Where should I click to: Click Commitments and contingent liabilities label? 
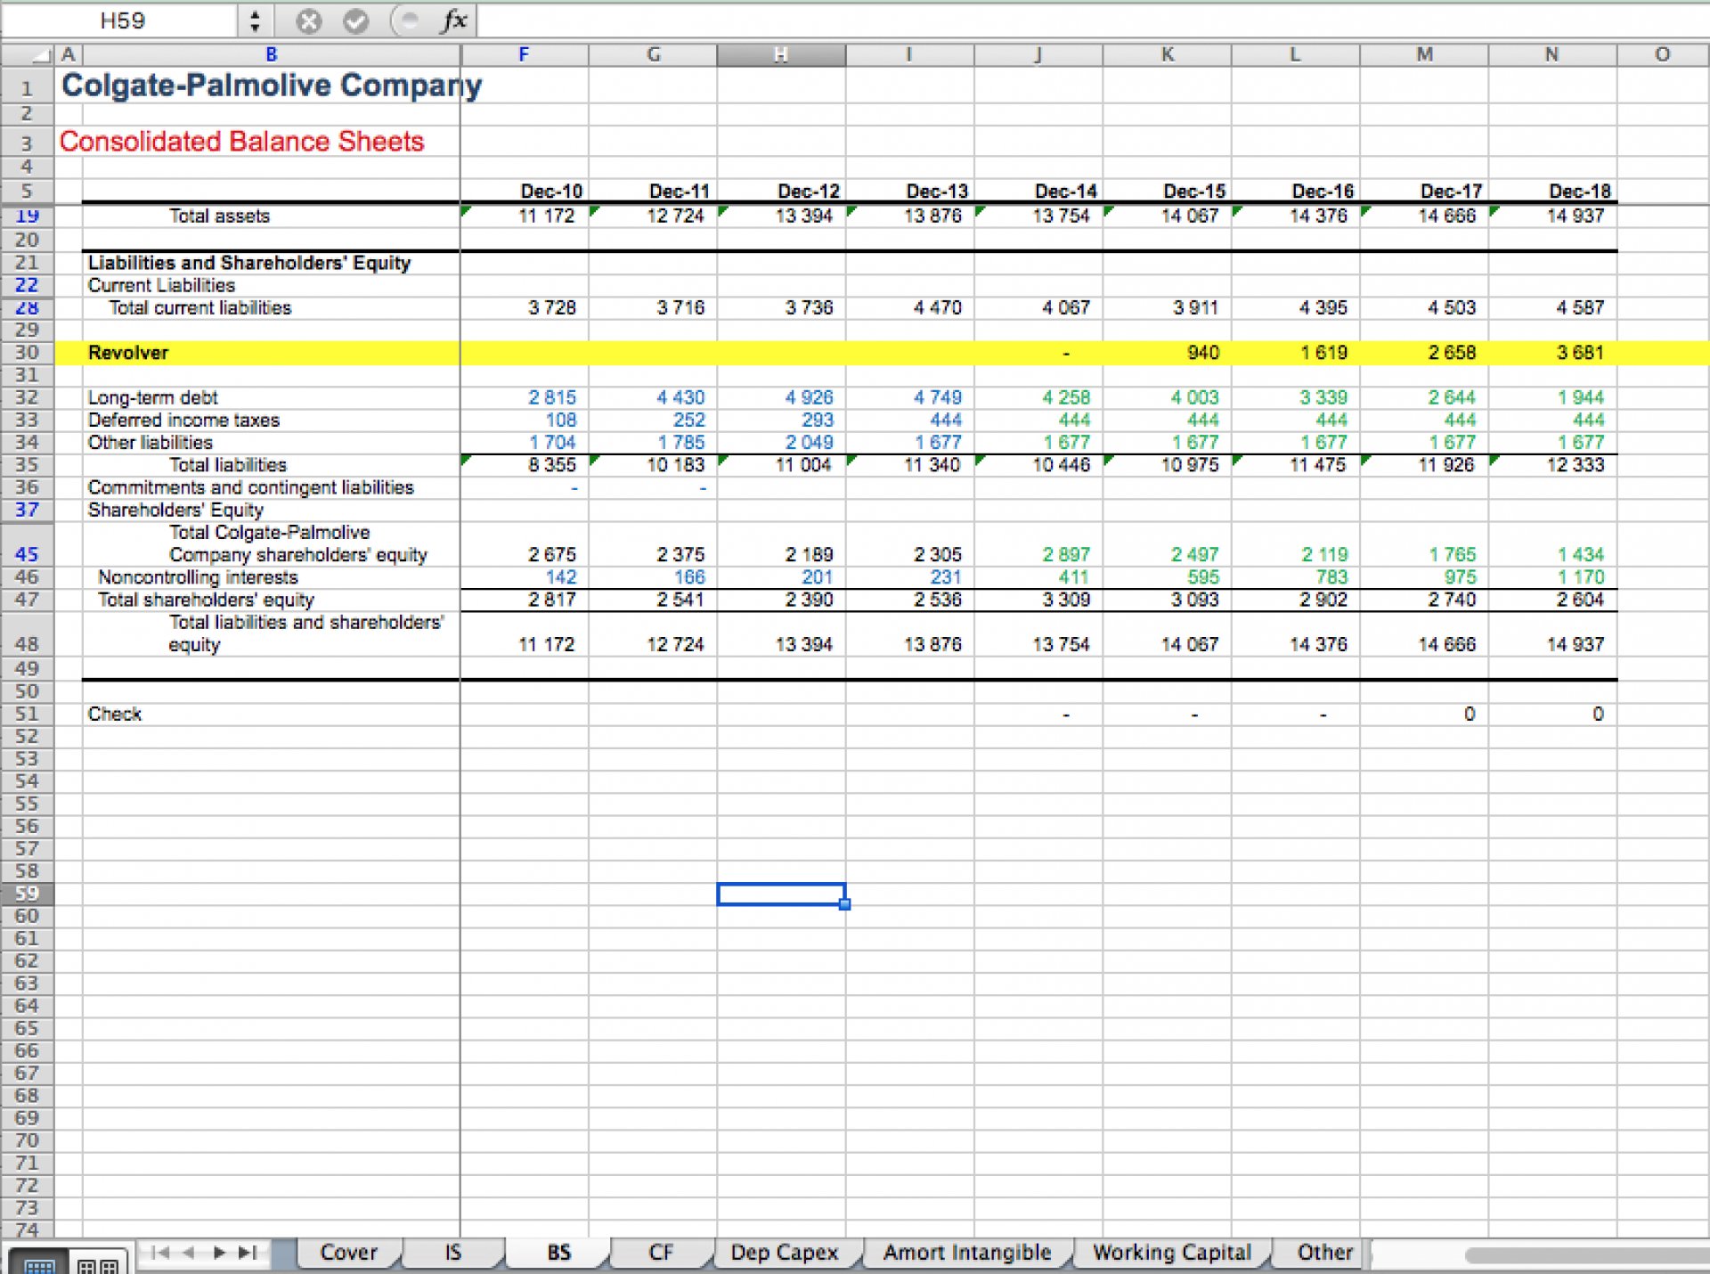(x=250, y=487)
